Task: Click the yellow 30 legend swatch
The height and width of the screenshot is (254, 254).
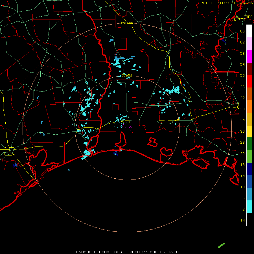Action: point(249,132)
